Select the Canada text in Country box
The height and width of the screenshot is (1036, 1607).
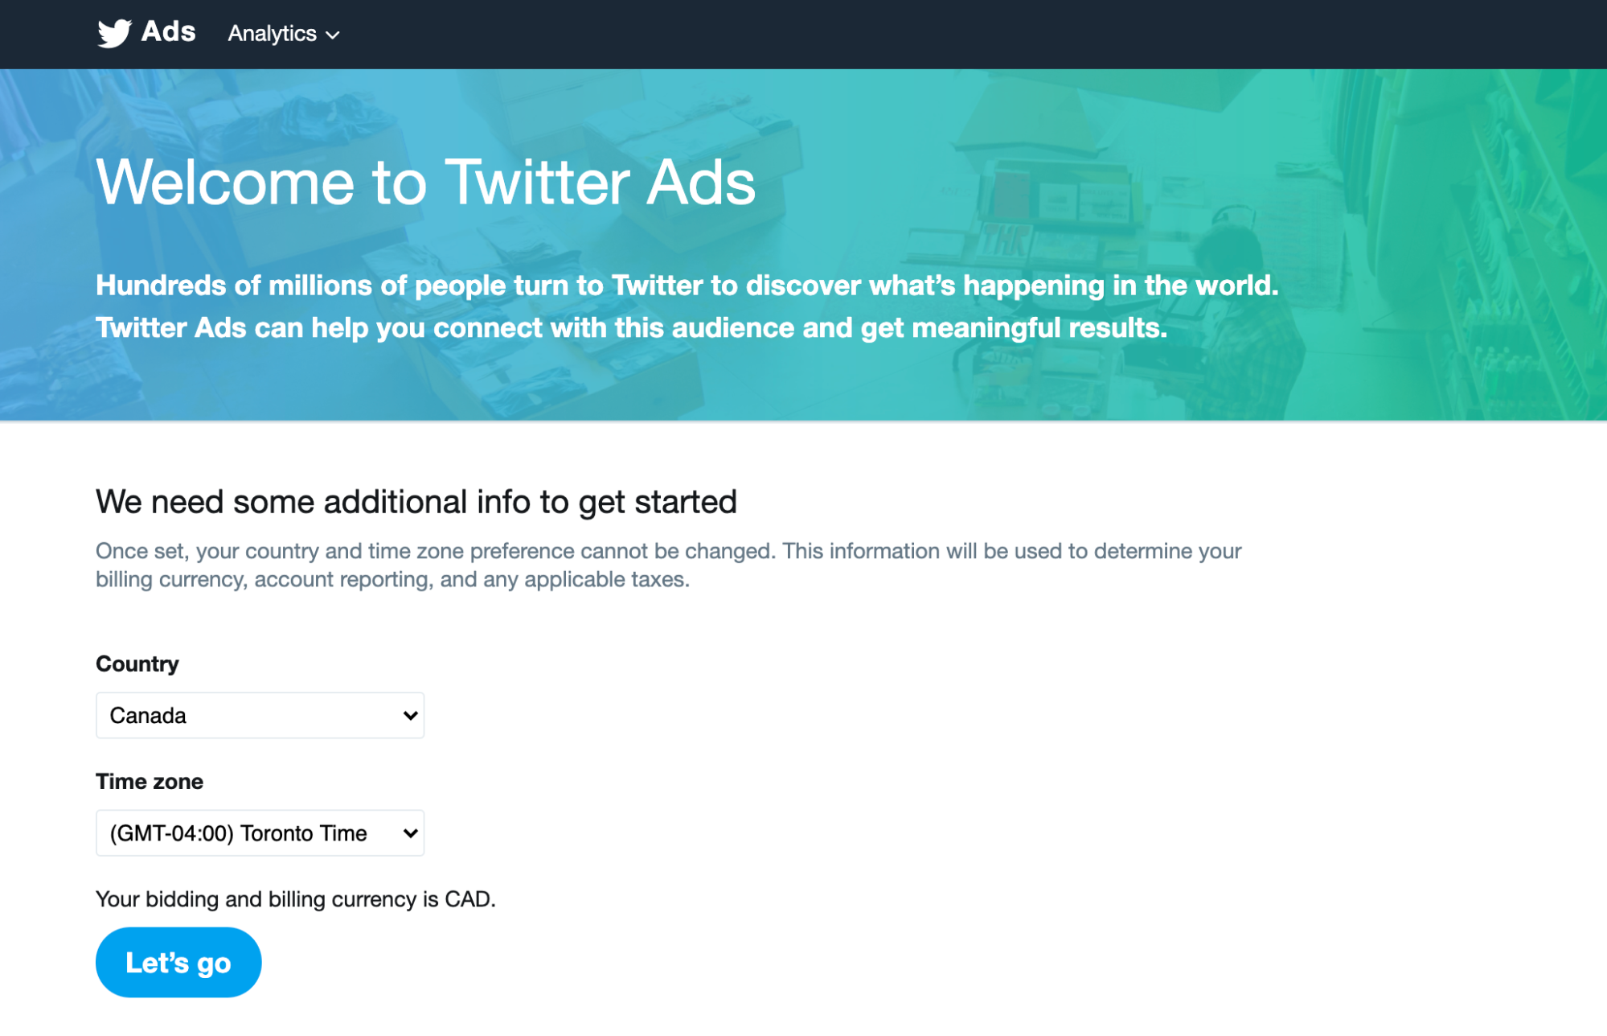click(148, 715)
